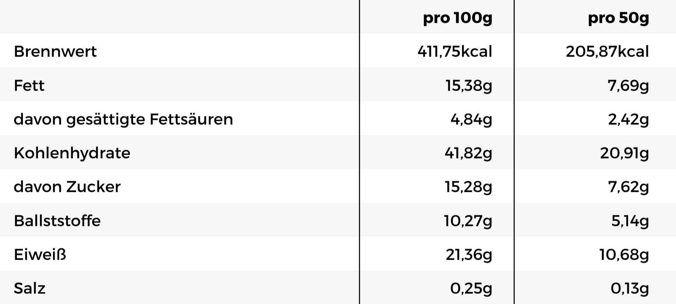Screen dimensions: 676x304
Task: Click the 0,25g Salz value
Action: [x=471, y=289]
